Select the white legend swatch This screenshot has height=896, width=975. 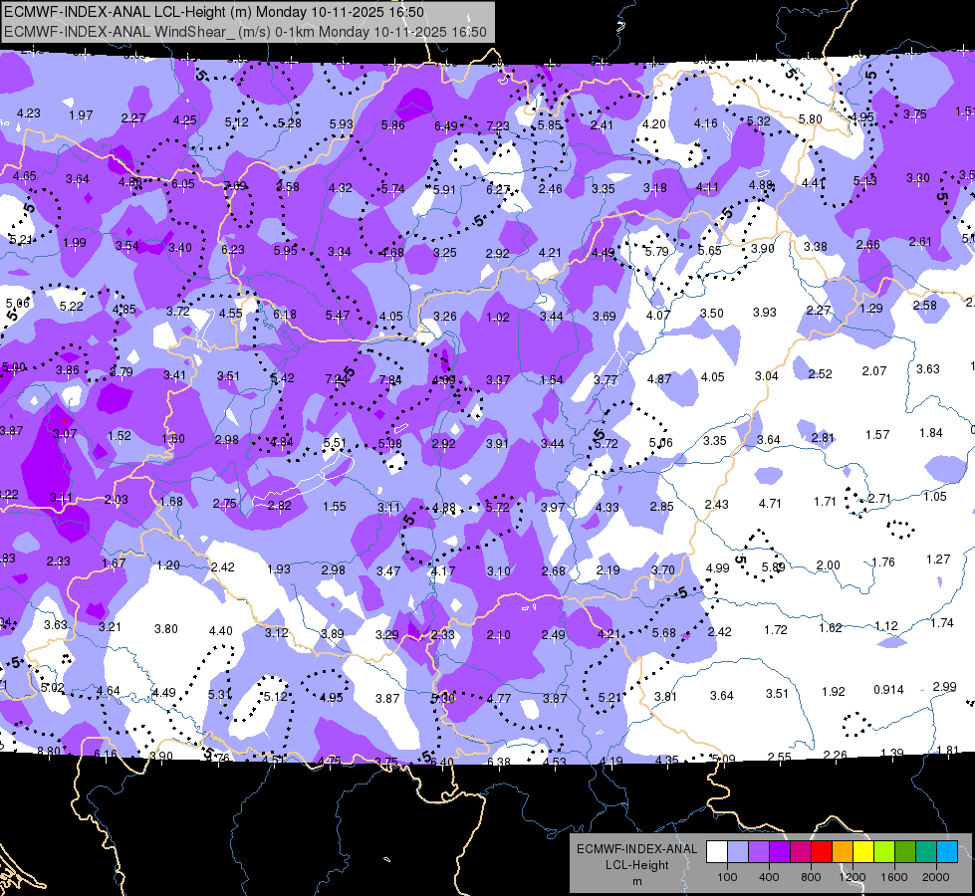pos(717,852)
